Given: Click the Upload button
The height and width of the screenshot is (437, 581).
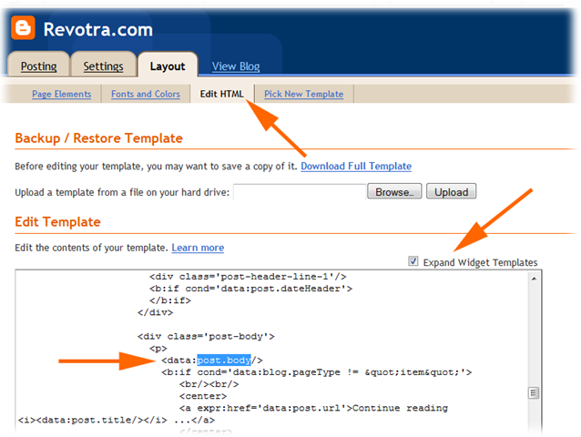Looking at the screenshot, I should (452, 192).
